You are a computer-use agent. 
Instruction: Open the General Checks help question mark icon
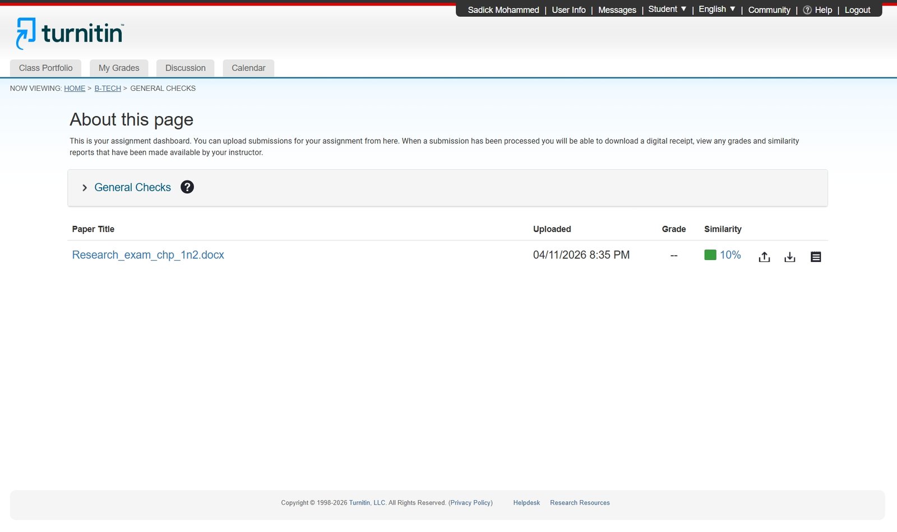[187, 187]
